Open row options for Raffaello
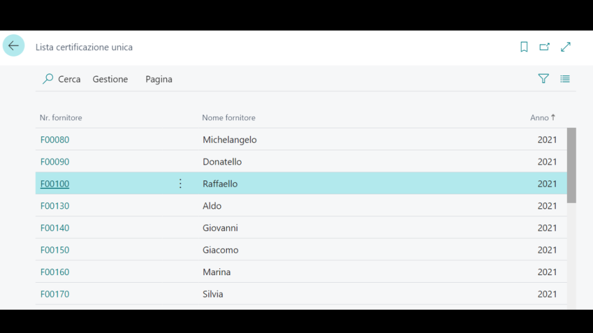593x333 pixels. (x=180, y=183)
